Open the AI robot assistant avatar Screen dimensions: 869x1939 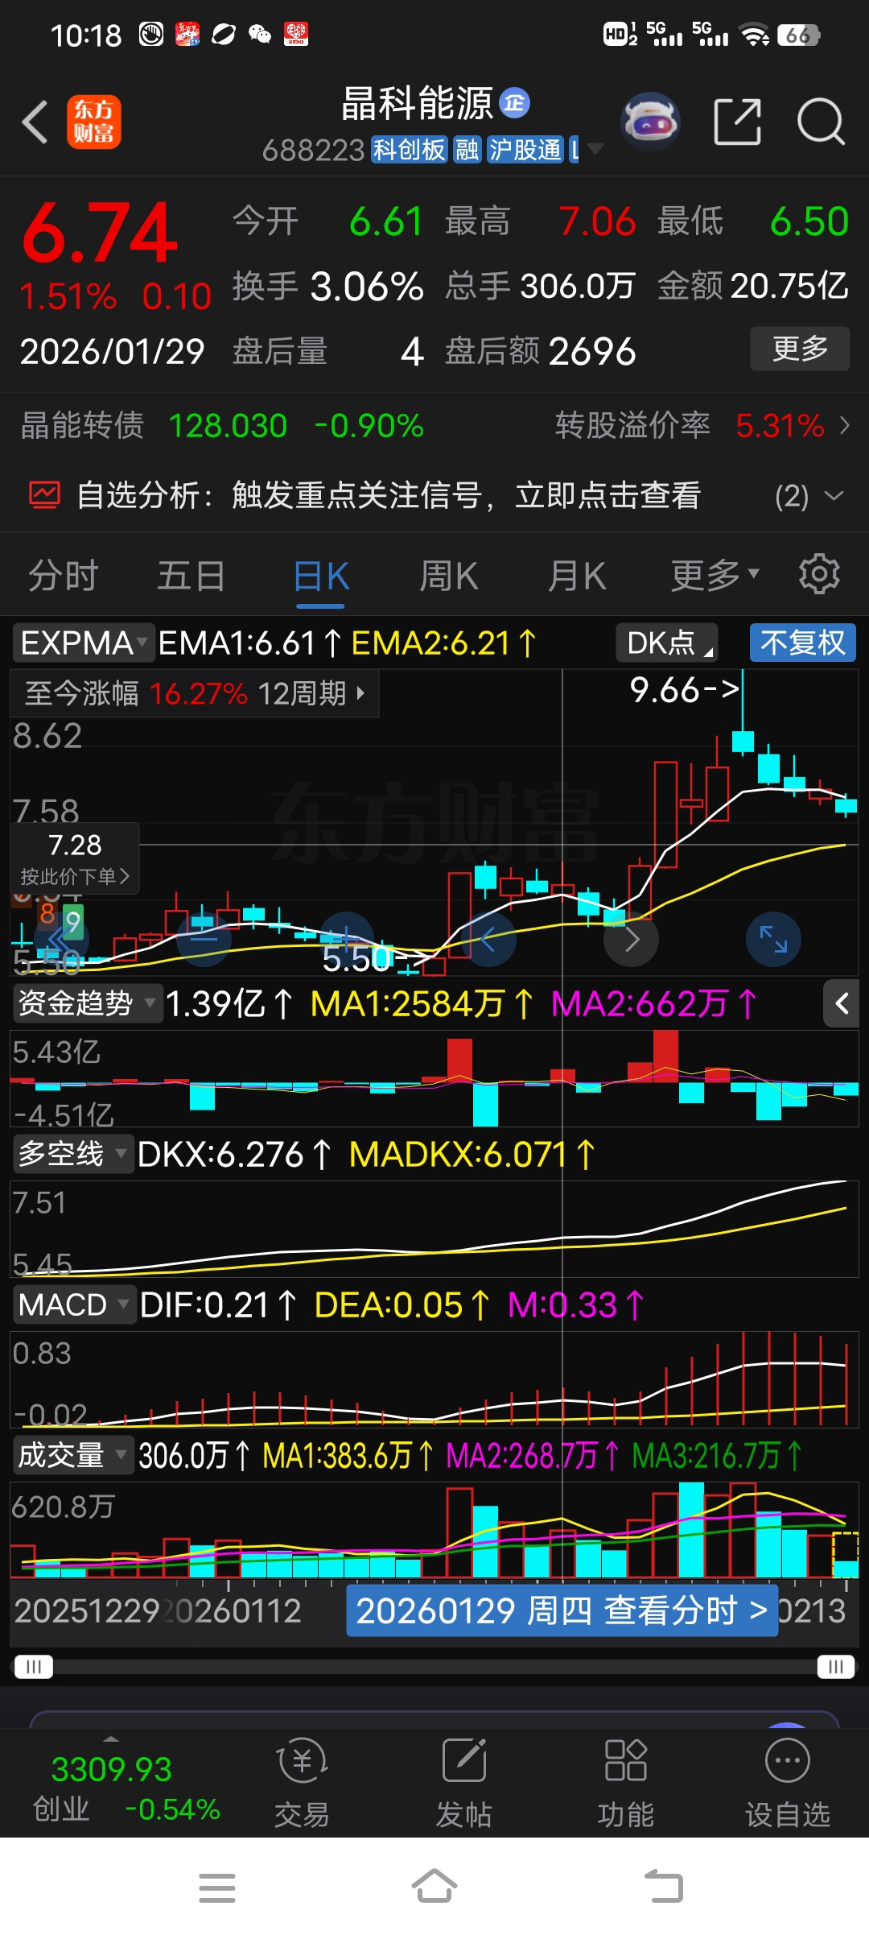tap(650, 122)
